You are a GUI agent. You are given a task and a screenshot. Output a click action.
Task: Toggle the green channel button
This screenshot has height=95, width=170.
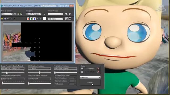pyautogui.click(x=31, y=19)
